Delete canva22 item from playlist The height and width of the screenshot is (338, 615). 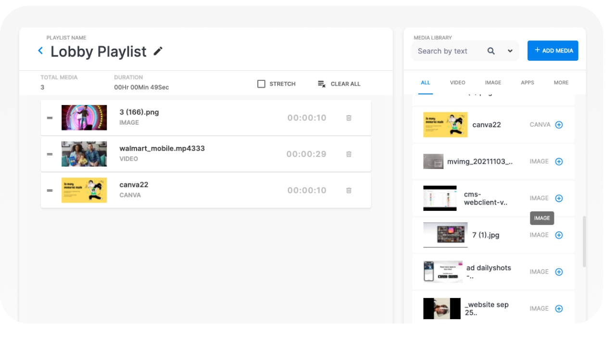(x=349, y=190)
